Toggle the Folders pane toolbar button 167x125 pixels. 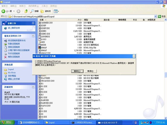pos(46,11)
